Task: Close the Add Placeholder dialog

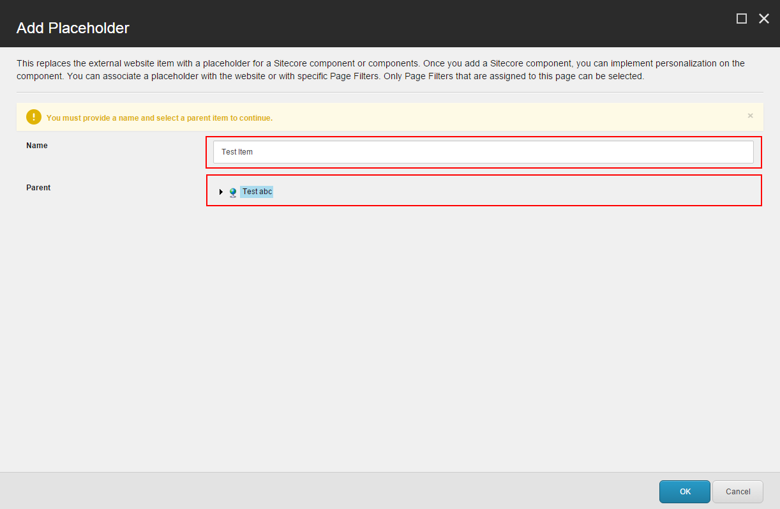Action: click(x=763, y=19)
